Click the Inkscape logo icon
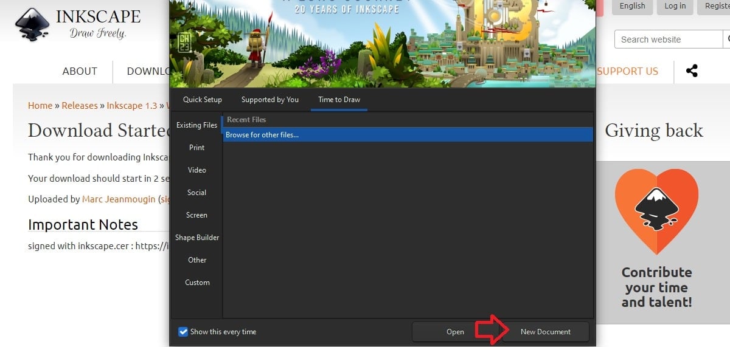This screenshot has width=730, height=347. click(32, 25)
